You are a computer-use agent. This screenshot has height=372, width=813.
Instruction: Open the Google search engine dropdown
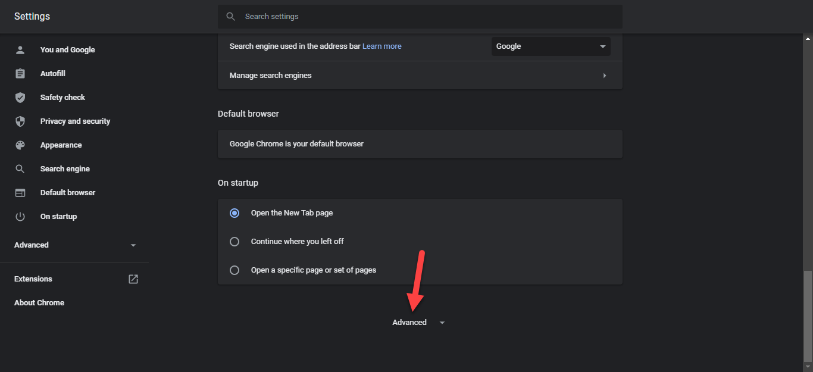coord(551,46)
